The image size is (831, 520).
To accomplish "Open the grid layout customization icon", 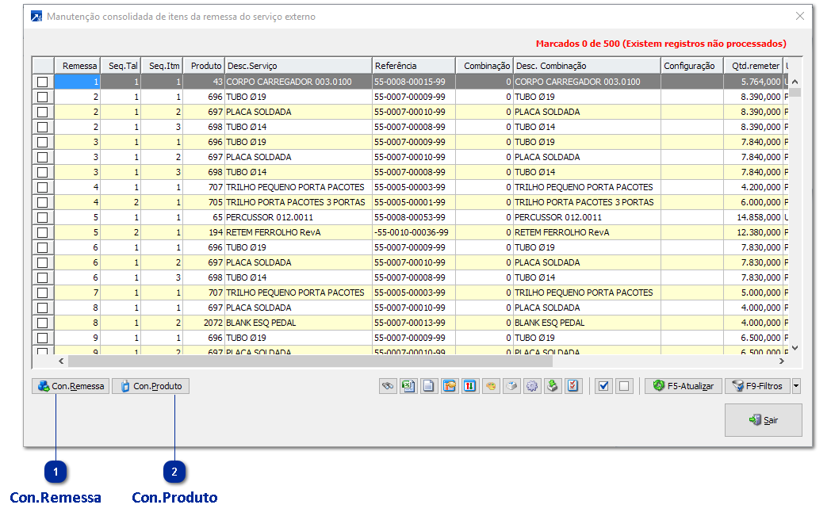I will [x=450, y=386].
